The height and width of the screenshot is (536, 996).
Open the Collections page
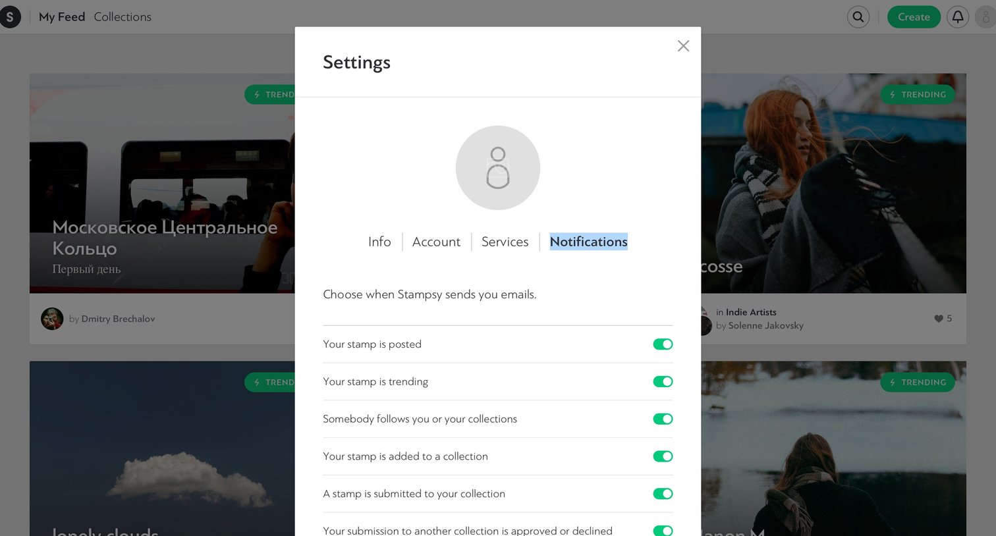coord(123,17)
